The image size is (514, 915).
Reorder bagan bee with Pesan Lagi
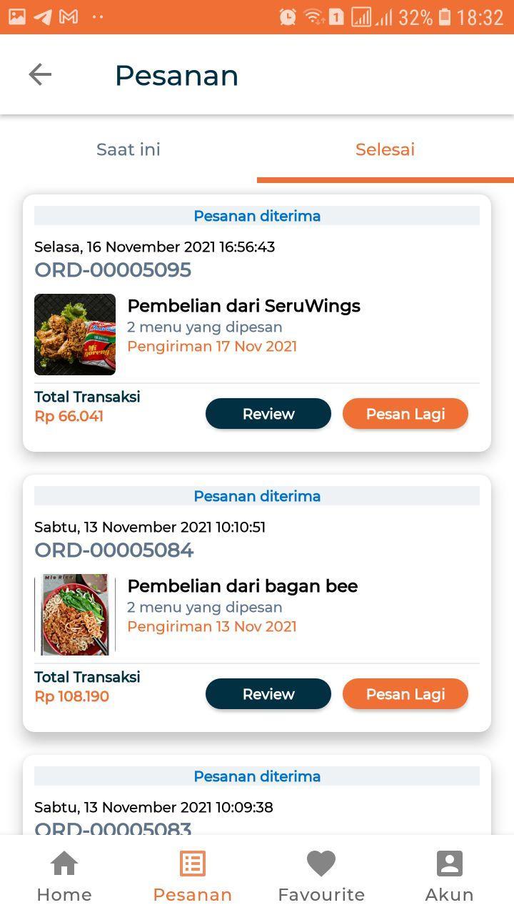(405, 694)
